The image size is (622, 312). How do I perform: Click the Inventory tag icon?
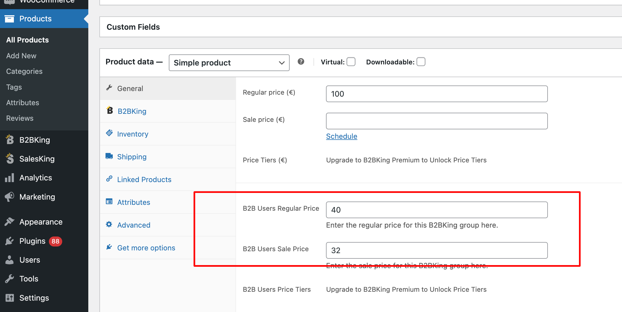109,133
